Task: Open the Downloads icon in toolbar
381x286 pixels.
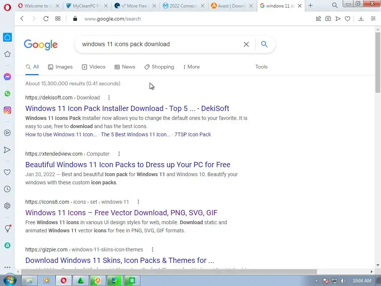Action: tap(361, 19)
